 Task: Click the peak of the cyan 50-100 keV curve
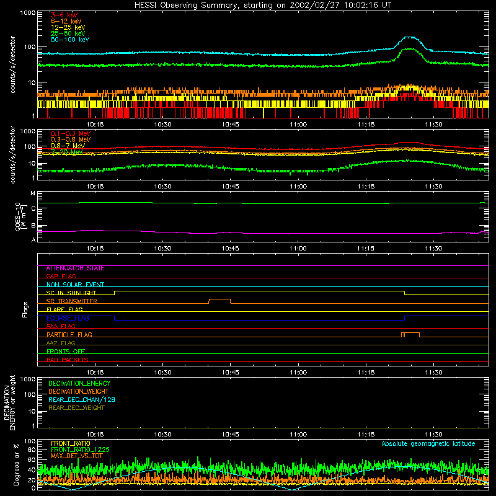click(x=410, y=37)
